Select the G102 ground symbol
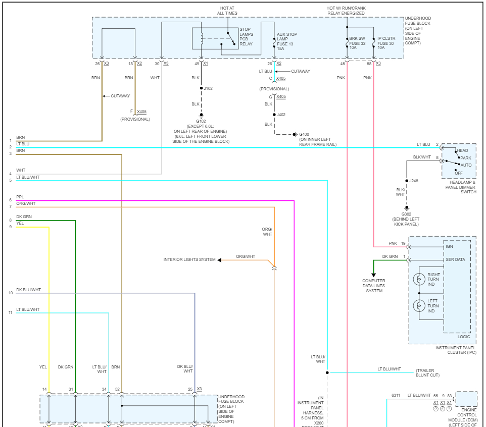The image size is (486, 427). tap(202, 115)
